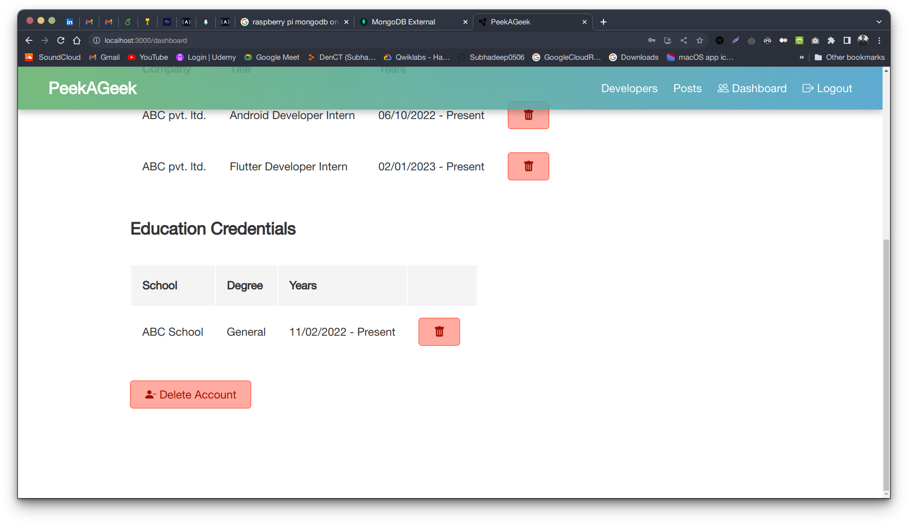Open the tab search dropdown arrow
908x524 pixels.
coord(879,22)
